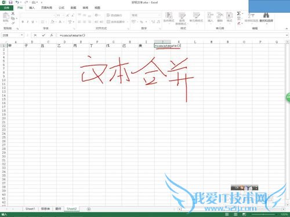Toggle Italic formatting
The width and height of the screenshot is (290, 217).
(x=28, y=22)
